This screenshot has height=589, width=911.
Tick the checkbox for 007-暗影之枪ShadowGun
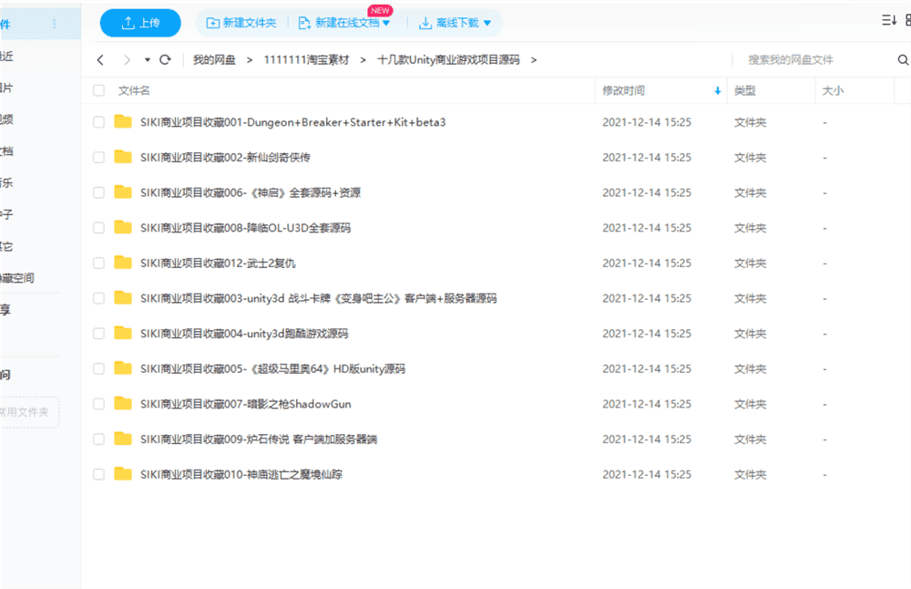(98, 404)
